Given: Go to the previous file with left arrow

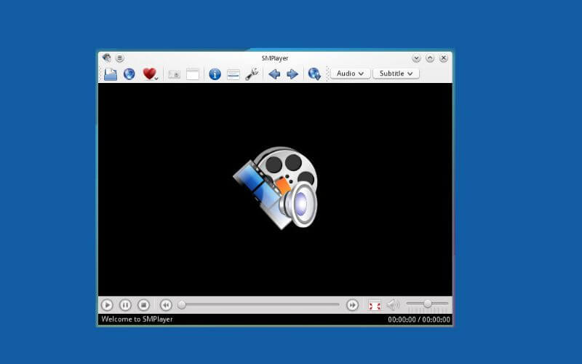Looking at the screenshot, I should pos(274,74).
